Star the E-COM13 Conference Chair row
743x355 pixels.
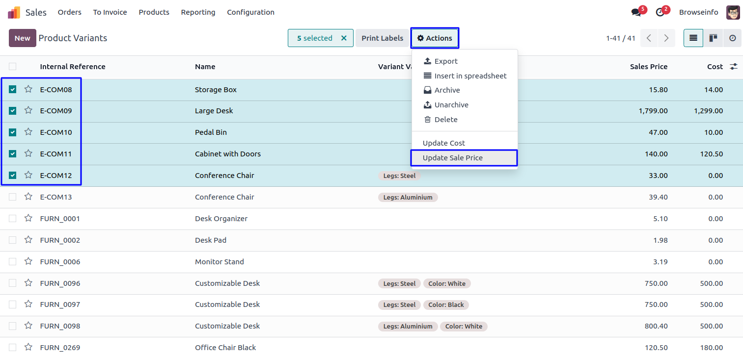coord(28,197)
